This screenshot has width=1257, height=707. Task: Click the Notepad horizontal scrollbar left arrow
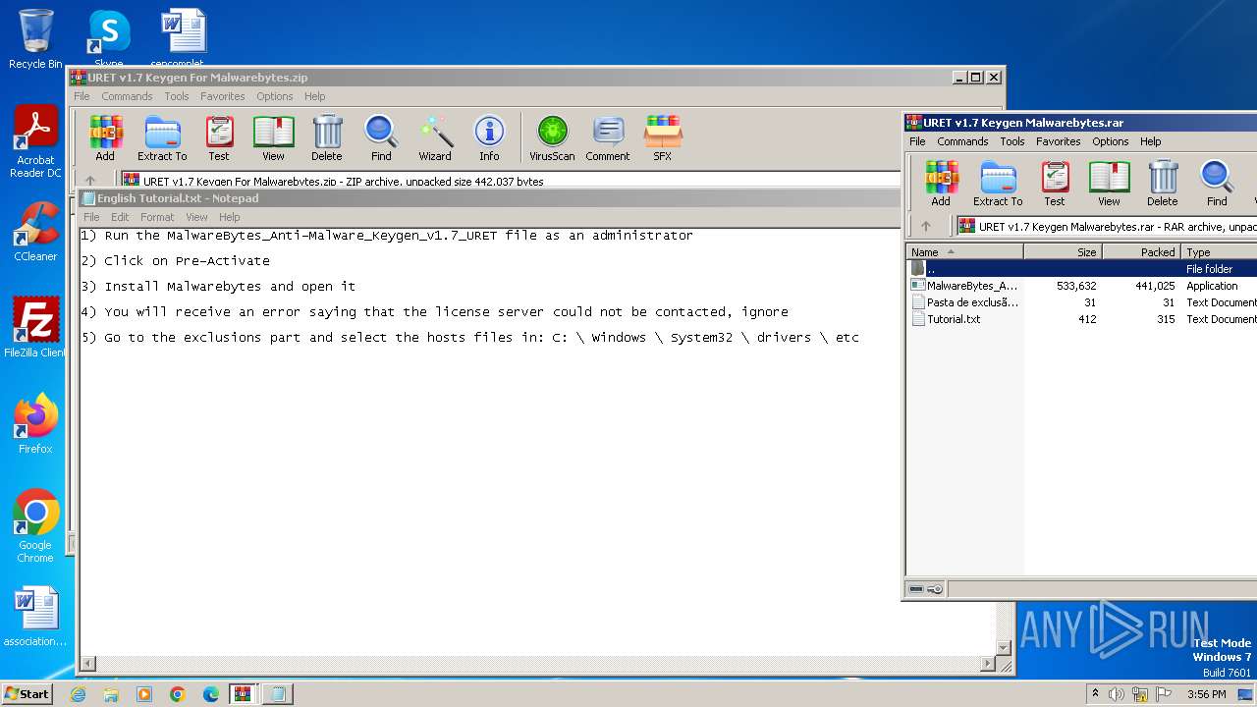click(x=86, y=664)
